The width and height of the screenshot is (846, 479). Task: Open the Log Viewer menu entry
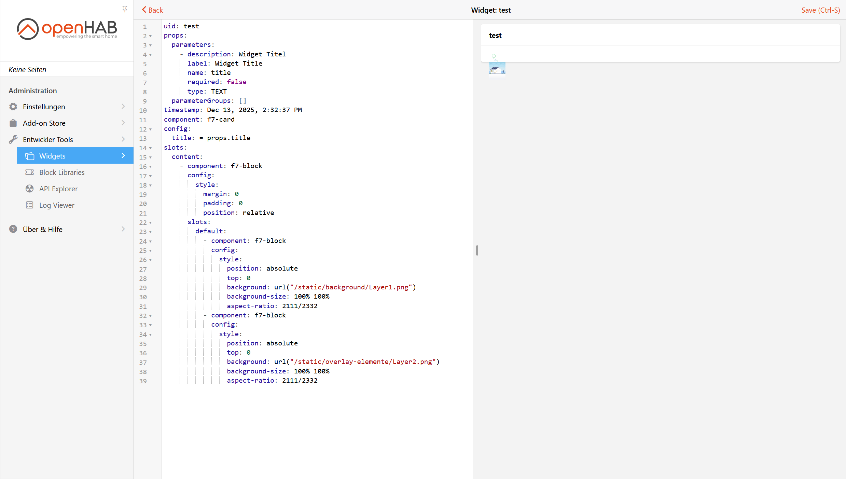tap(57, 205)
